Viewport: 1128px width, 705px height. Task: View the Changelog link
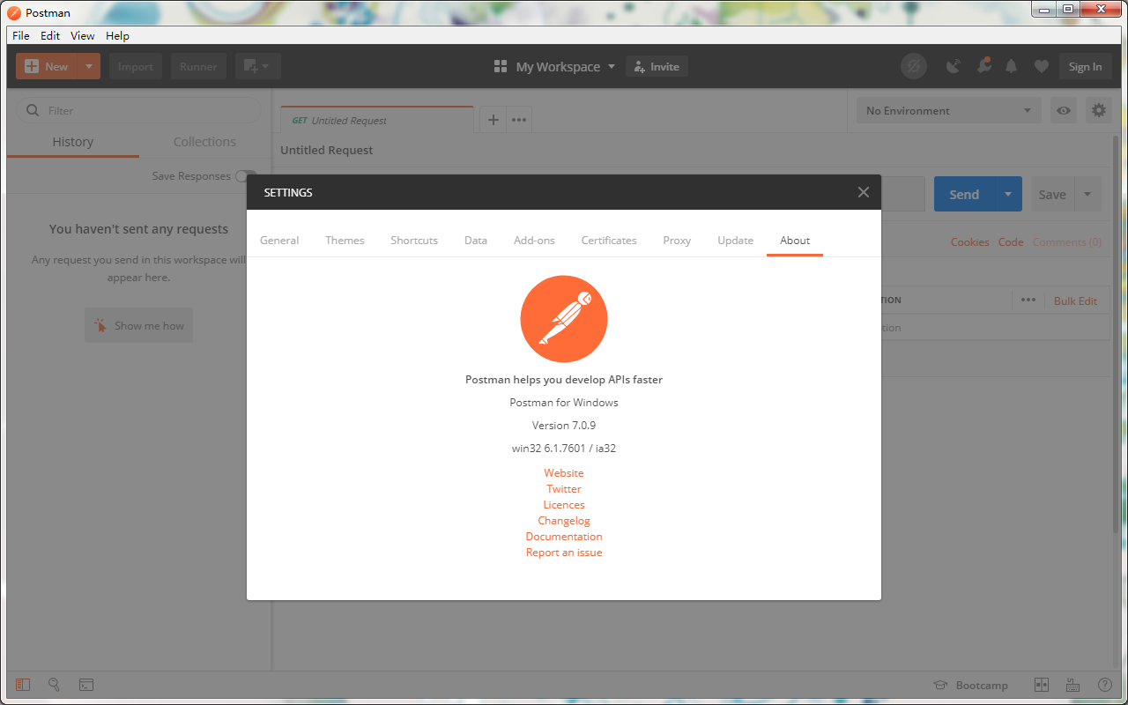pyautogui.click(x=564, y=521)
